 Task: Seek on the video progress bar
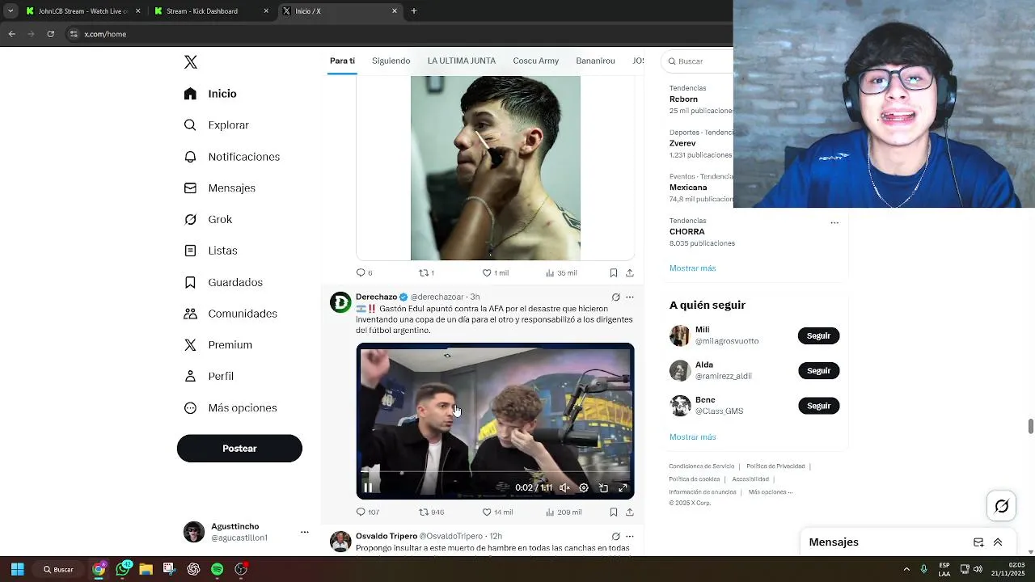(496, 471)
